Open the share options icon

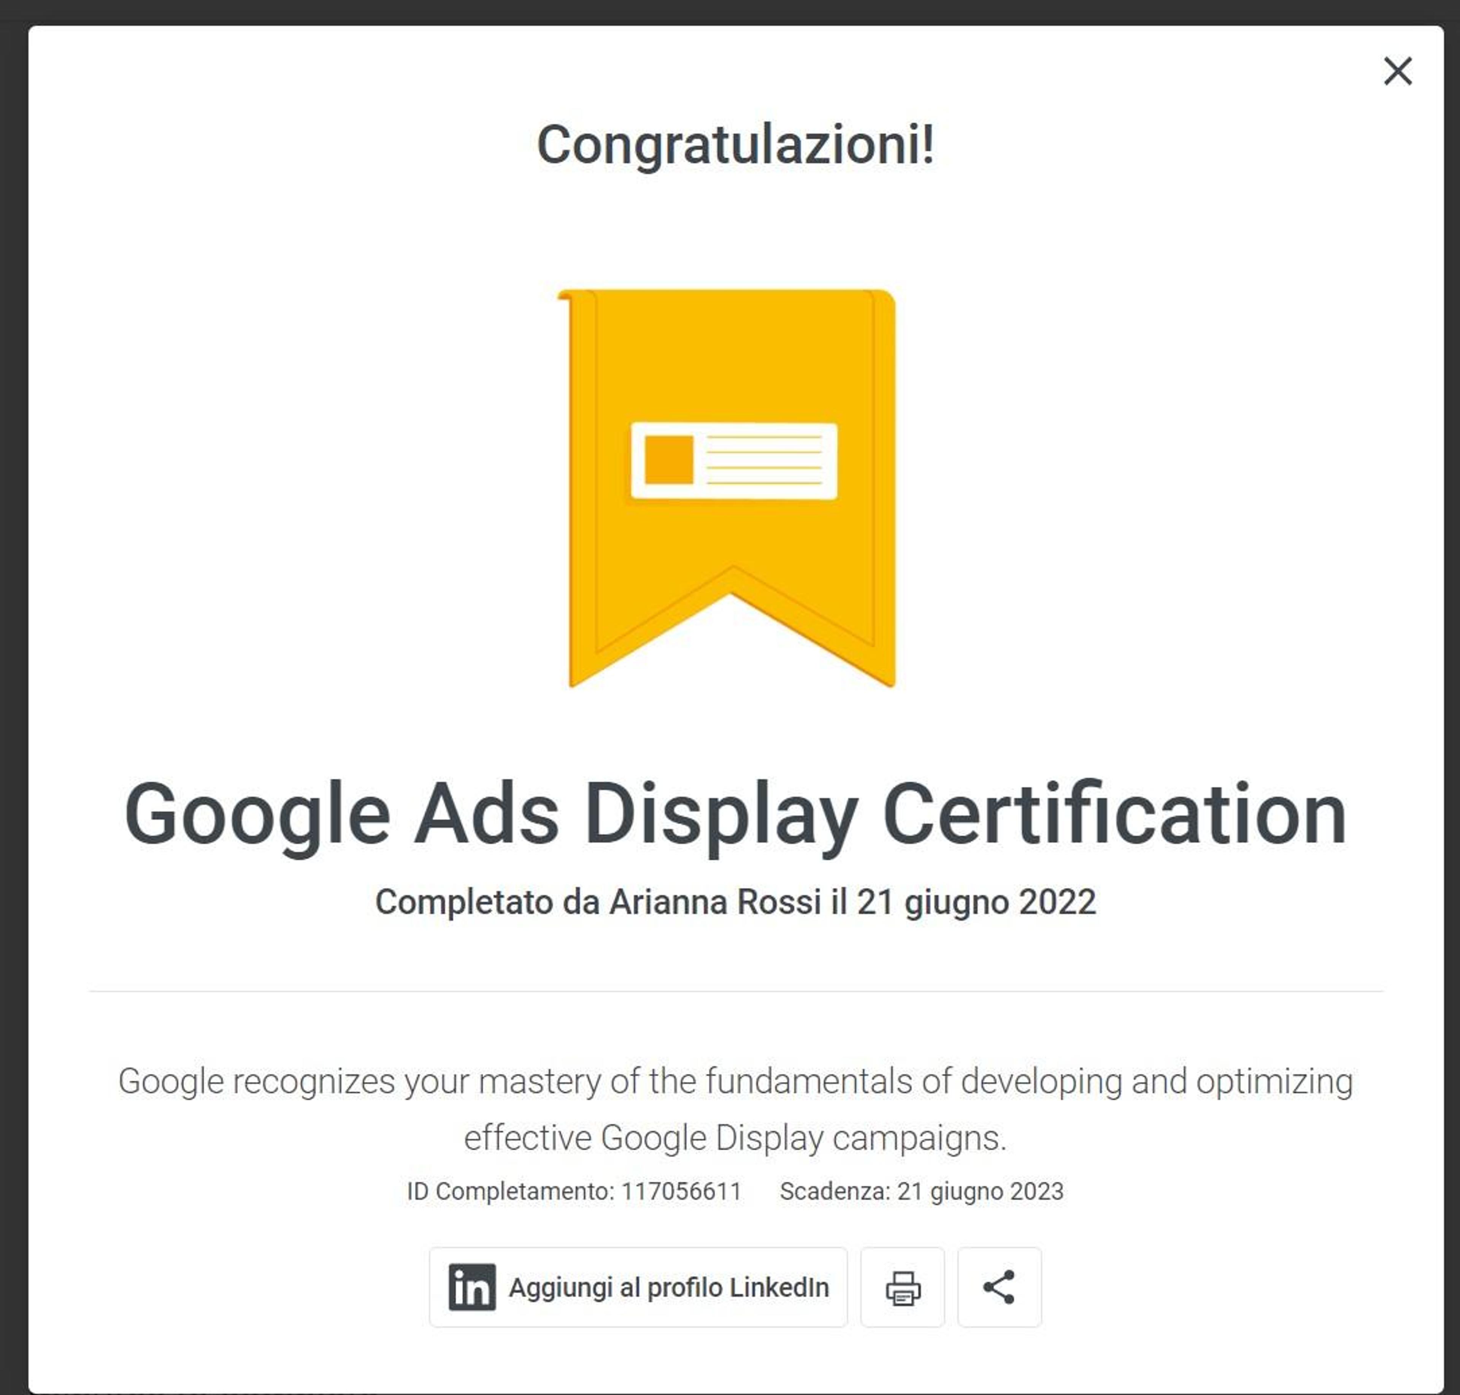(999, 1287)
